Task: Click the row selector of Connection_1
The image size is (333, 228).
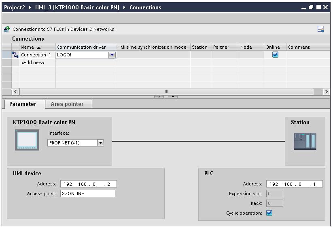Action: click(x=7, y=55)
